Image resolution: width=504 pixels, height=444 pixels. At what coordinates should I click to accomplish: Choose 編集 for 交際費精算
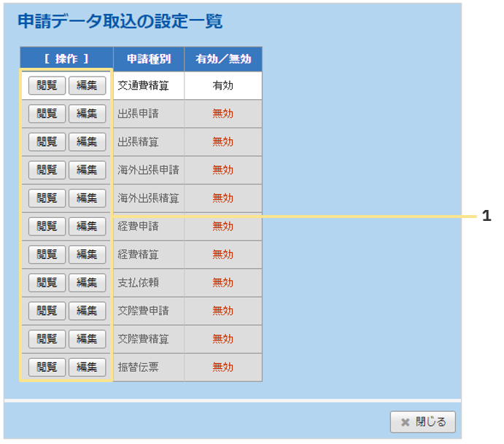pyautogui.click(x=87, y=339)
